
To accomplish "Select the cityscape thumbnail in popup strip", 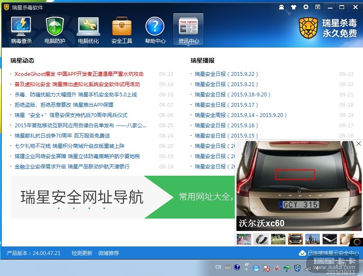I will [312, 239].
